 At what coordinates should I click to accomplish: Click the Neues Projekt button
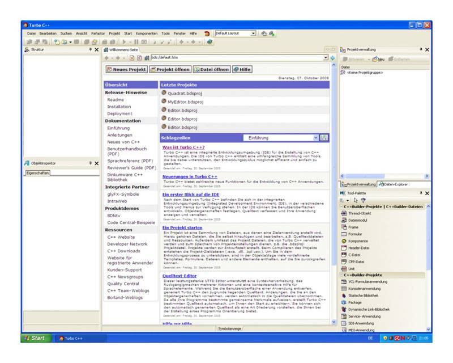click(126, 69)
